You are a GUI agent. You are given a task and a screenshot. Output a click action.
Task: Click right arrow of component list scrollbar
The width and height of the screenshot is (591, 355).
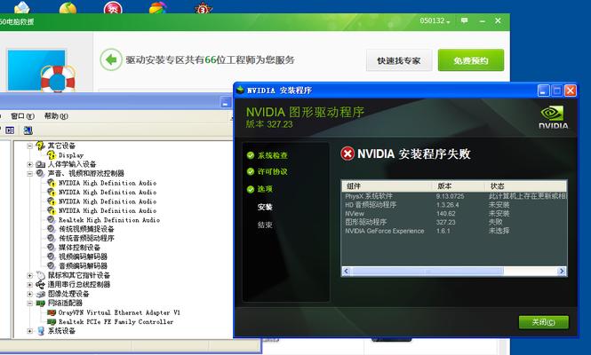pos(562,271)
